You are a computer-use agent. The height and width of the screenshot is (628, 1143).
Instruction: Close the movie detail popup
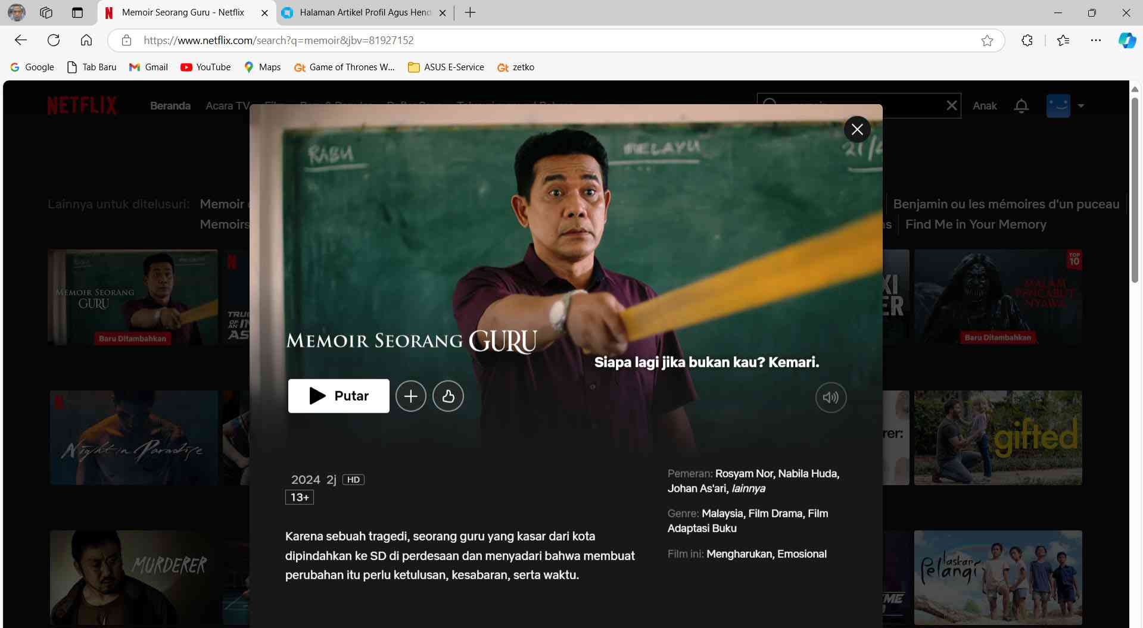pos(857,129)
